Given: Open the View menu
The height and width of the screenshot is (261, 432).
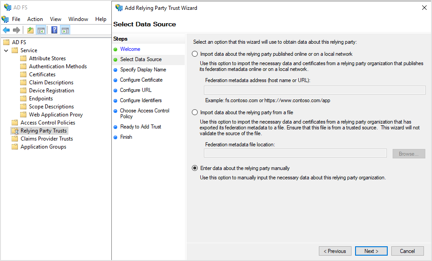Looking at the screenshot, I should tap(55, 19).
